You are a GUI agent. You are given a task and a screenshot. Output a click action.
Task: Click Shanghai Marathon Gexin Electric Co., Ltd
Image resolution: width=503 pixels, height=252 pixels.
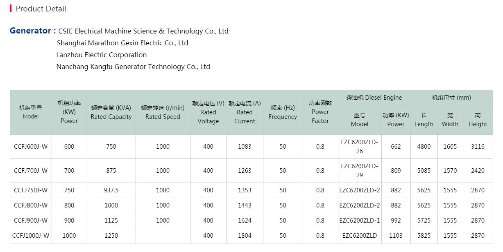122,43
